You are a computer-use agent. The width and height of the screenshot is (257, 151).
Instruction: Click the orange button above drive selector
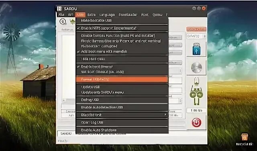(x=196, y=29)
